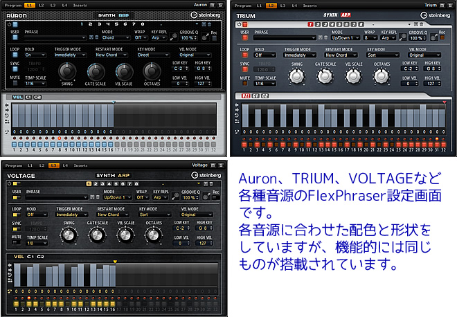
Task: Click Swing knob in Auron panel
Action: pos(67,71)
